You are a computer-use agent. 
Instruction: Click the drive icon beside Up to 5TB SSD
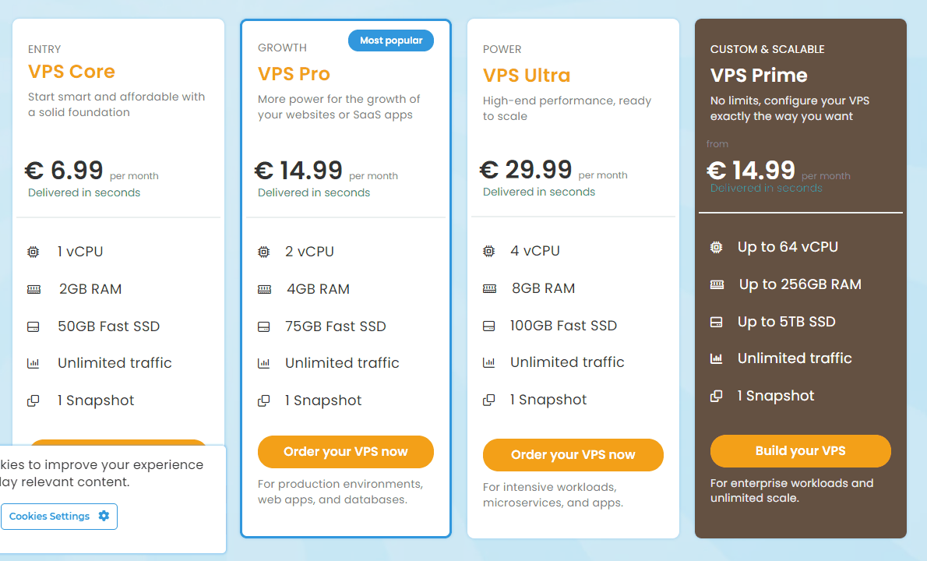click(x=716, y=322)
